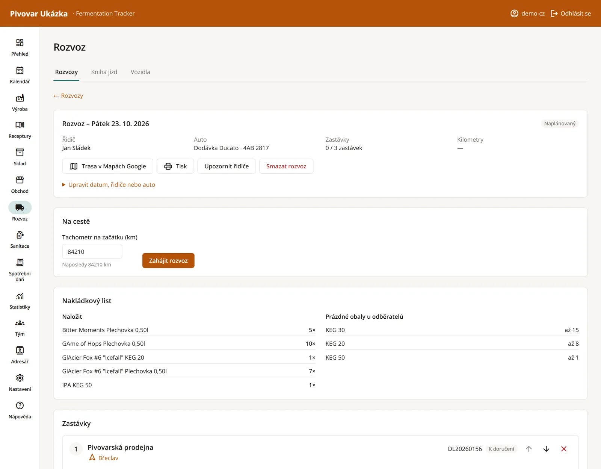This screenshot has width=601, height=469.
Task: Open Obchod store icon
Action: click(20, 180)
